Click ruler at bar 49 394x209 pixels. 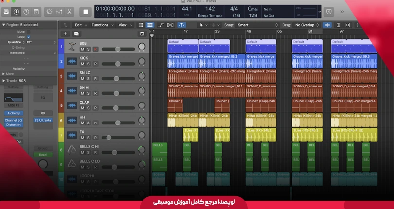(x=248, y=31)
